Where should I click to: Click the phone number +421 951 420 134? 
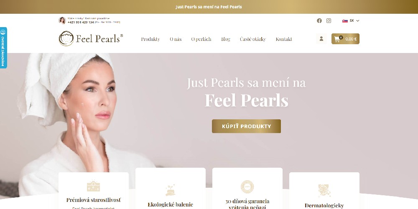[x=81, y=23]
